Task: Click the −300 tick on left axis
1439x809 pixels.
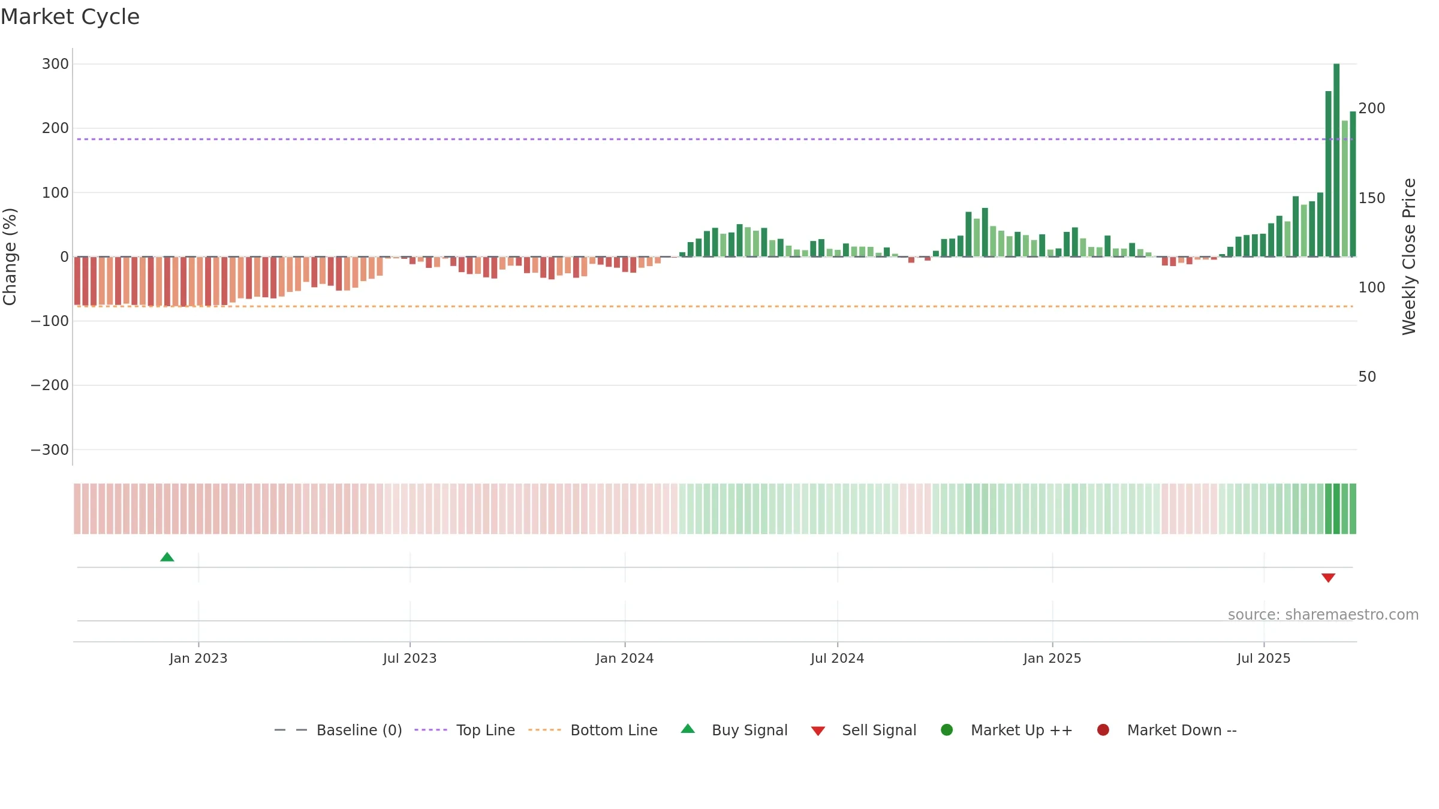Action: coord(50,450)
